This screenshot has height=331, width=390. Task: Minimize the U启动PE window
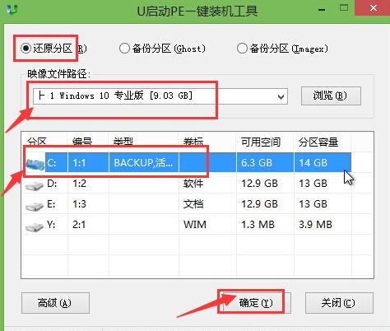tap(322, 10)
